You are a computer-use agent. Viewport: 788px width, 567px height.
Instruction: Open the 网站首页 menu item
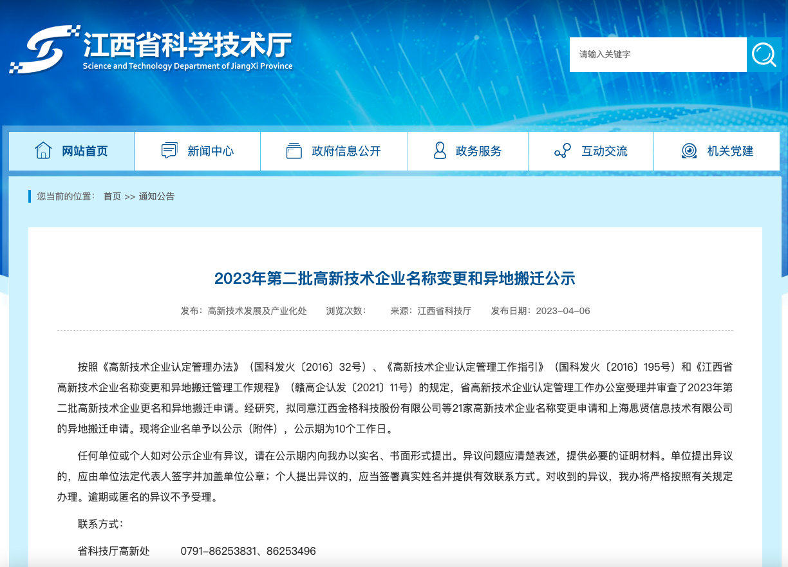[x=71, y=151]
